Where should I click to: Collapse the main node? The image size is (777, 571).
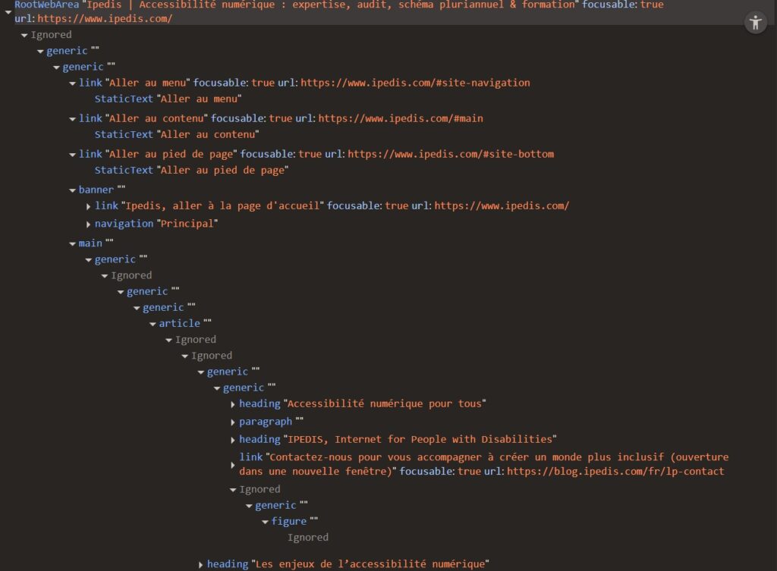pyautogui.click(x=72, y=243)
